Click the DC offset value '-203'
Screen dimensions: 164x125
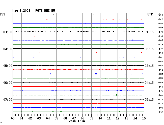(161, 15)
